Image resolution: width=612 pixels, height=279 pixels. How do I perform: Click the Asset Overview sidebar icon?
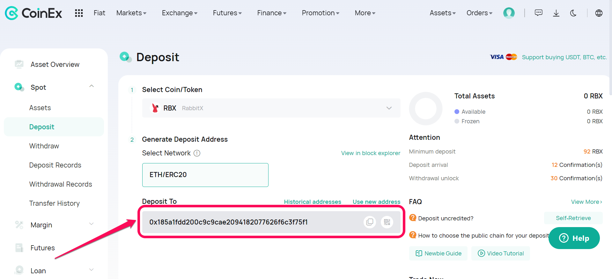pos(19,64)
